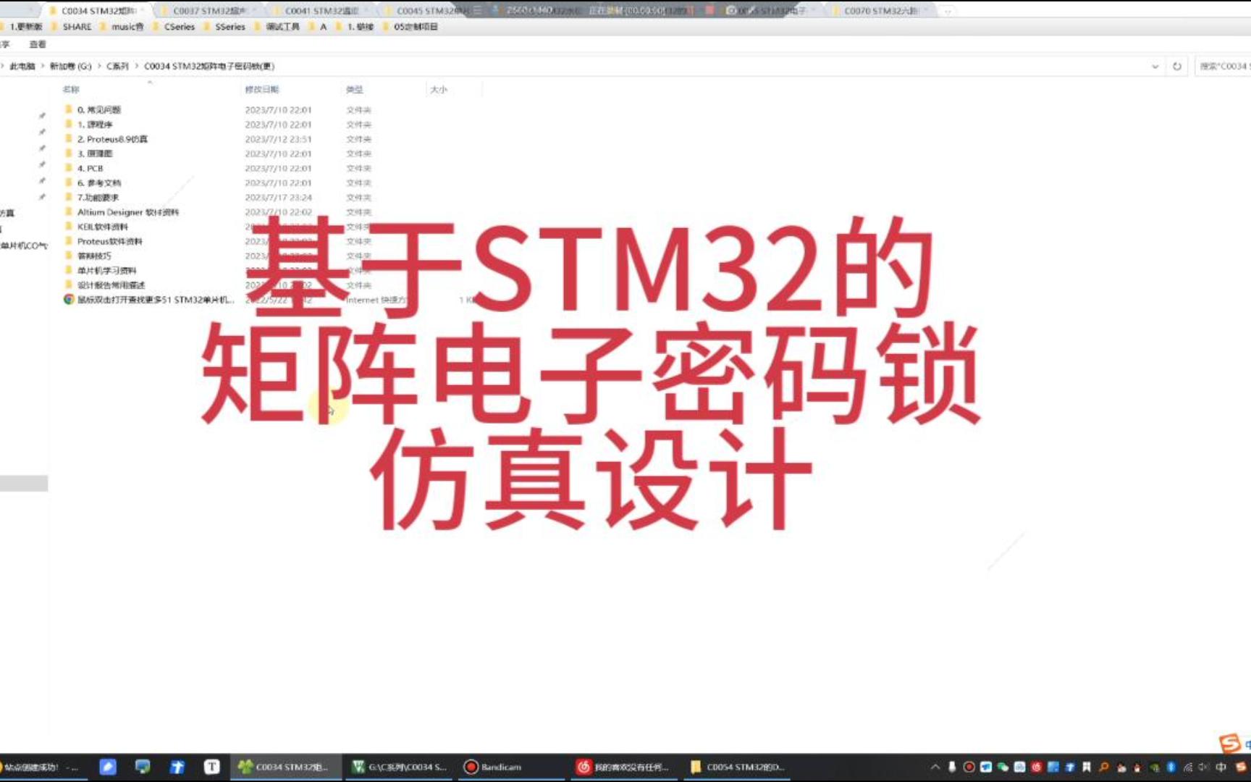Select folder '7.功能要求'
The height and width of the screenshot is (782, 1251).
click(98, 198)
